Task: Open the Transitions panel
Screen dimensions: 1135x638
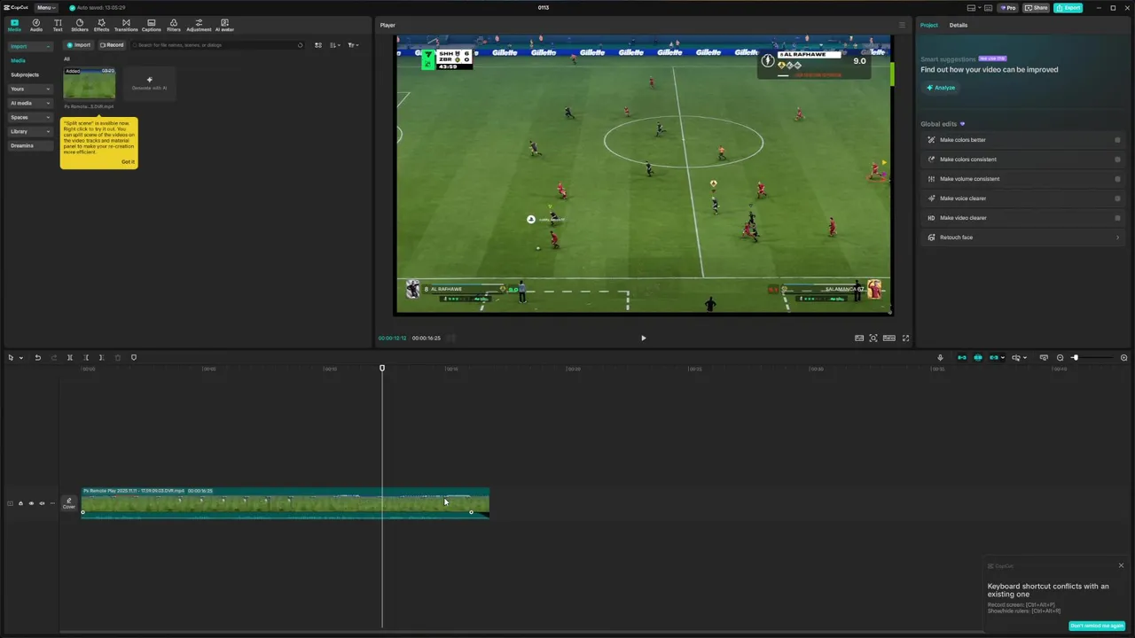Action: tap(126, 25)
